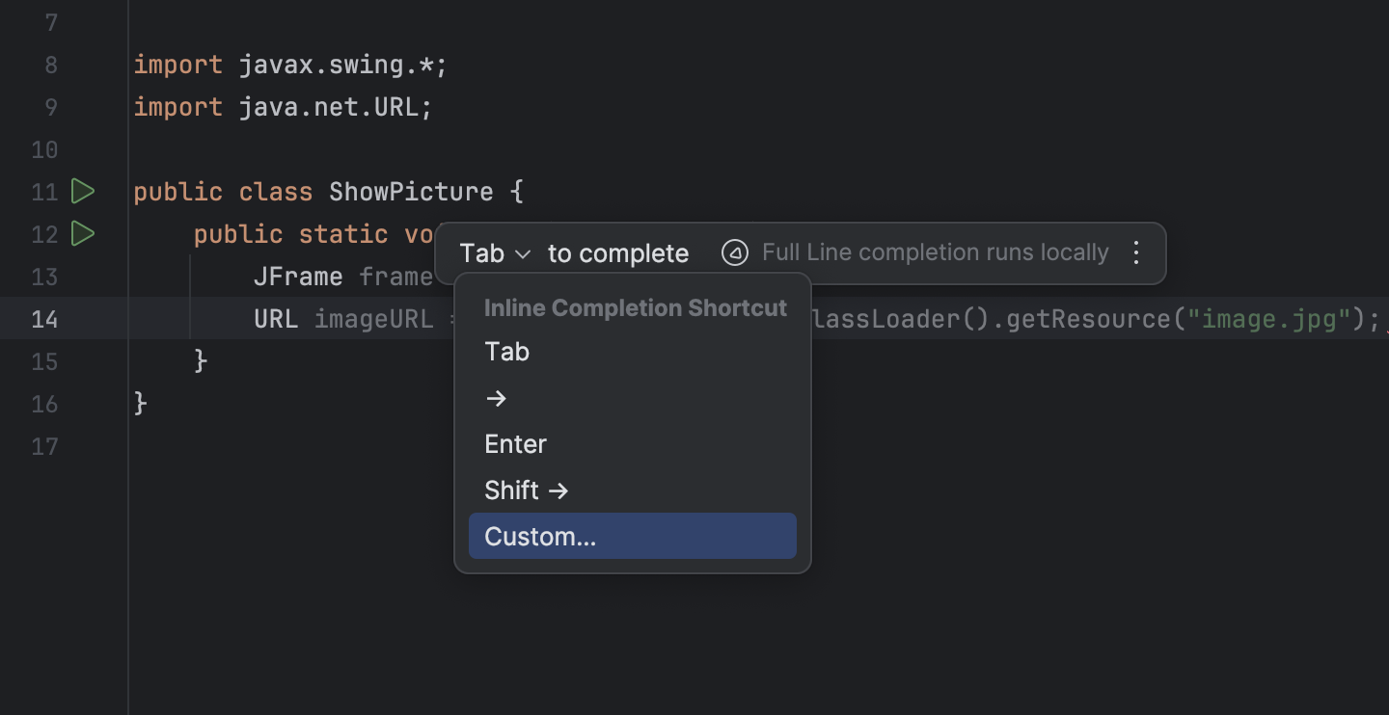
Task: Click line number 8 in the gutter
Action: 50,64
